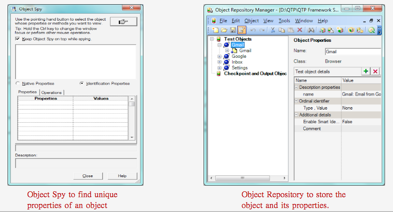Click the binoculars Find toolbar icon
This screenshot has height=212, width=393.
(311, 30)
